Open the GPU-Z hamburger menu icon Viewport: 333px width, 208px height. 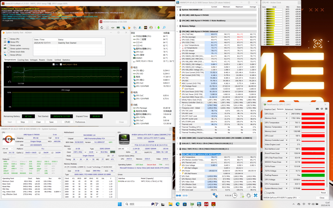[326, 109]
